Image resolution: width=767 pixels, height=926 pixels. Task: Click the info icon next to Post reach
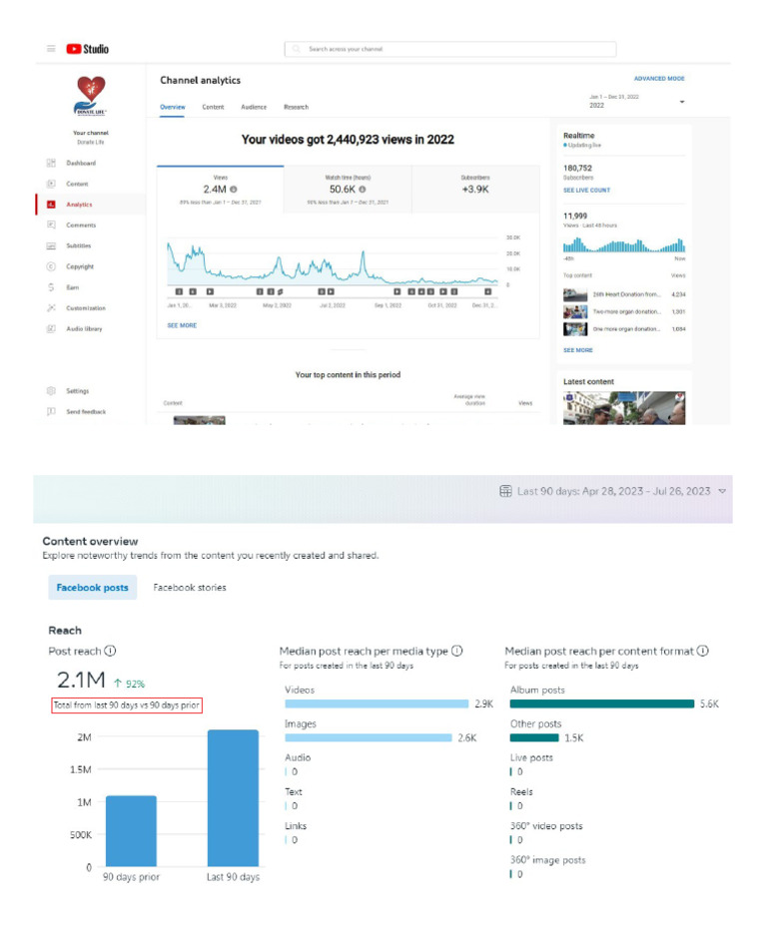(111, 651)
